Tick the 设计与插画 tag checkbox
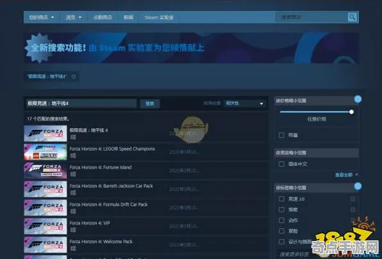The height and width of the screenshot is (259, 382). pos(281,242)
